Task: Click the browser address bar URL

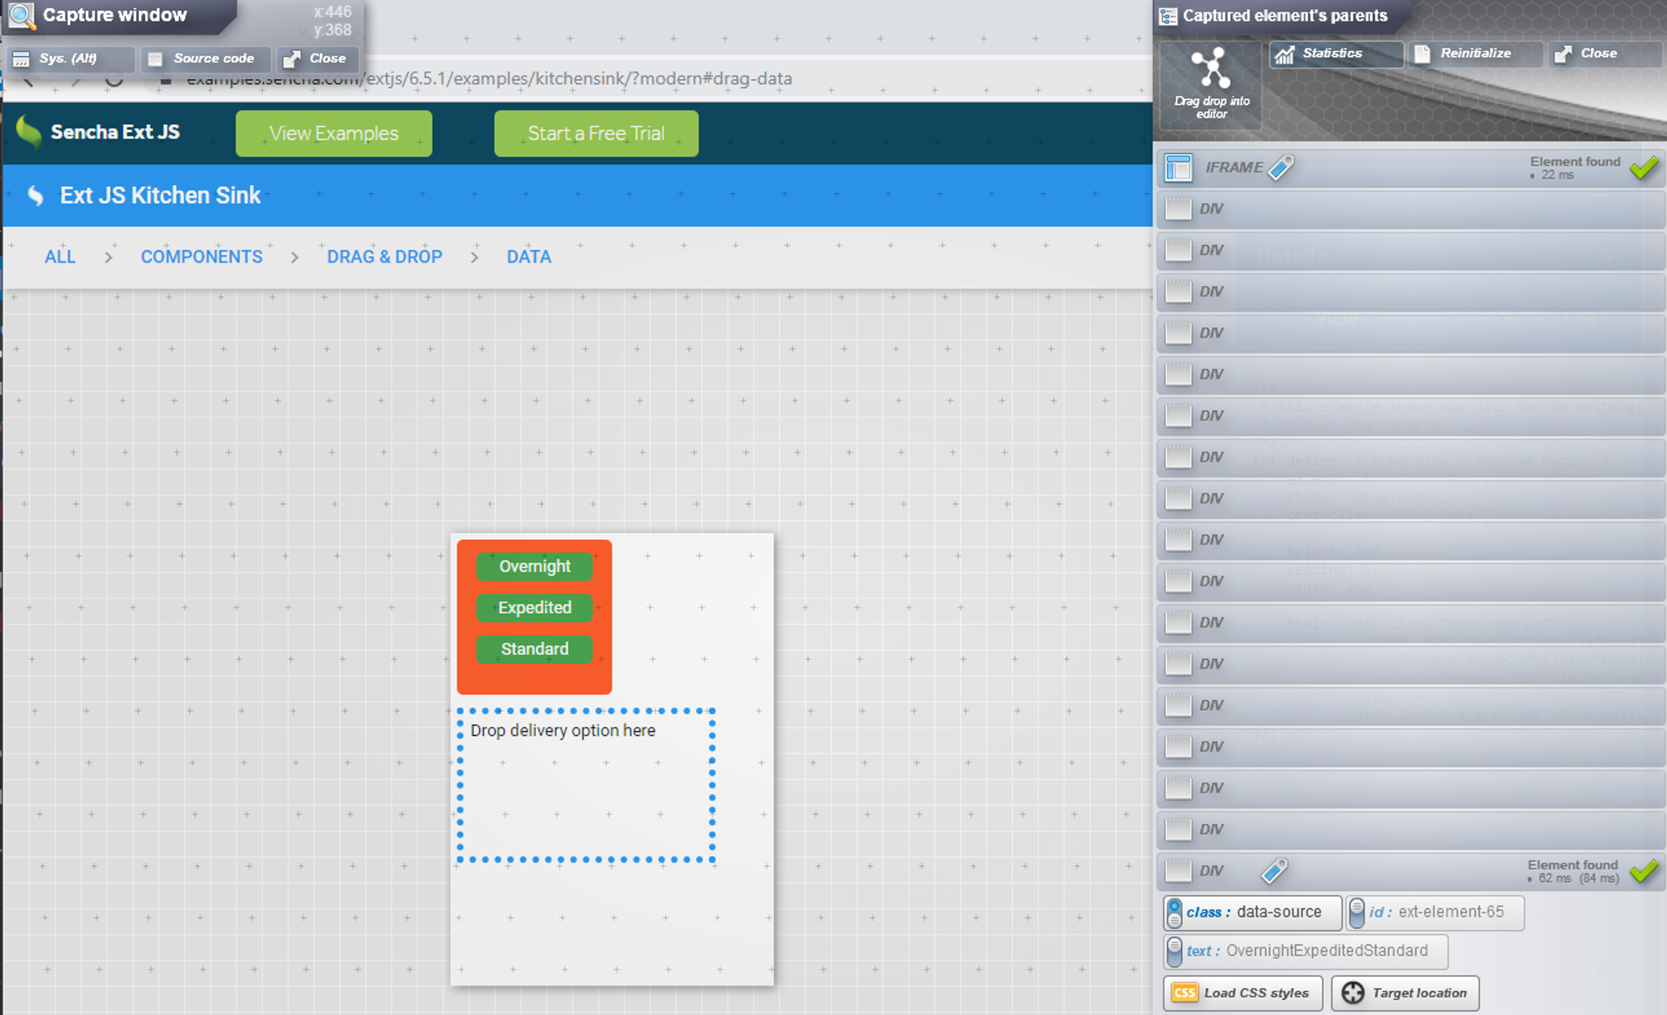Action: tap(489, 79)
